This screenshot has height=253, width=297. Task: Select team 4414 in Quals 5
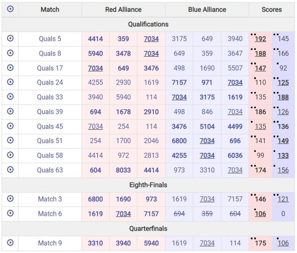(x=96, y=39)
